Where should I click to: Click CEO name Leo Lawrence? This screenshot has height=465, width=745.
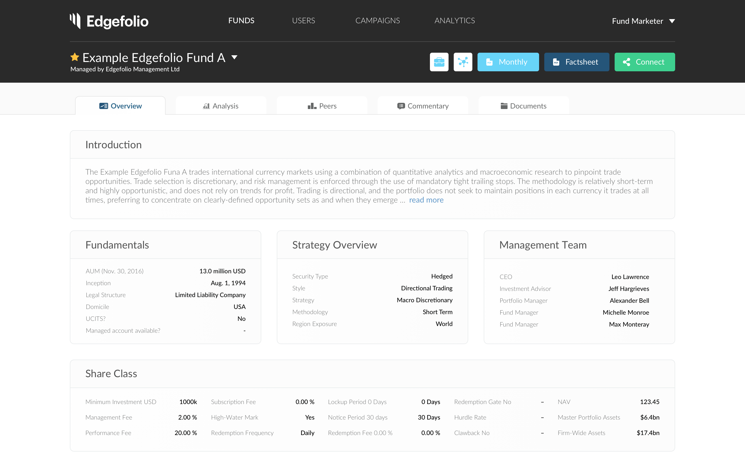coord(630,277)
